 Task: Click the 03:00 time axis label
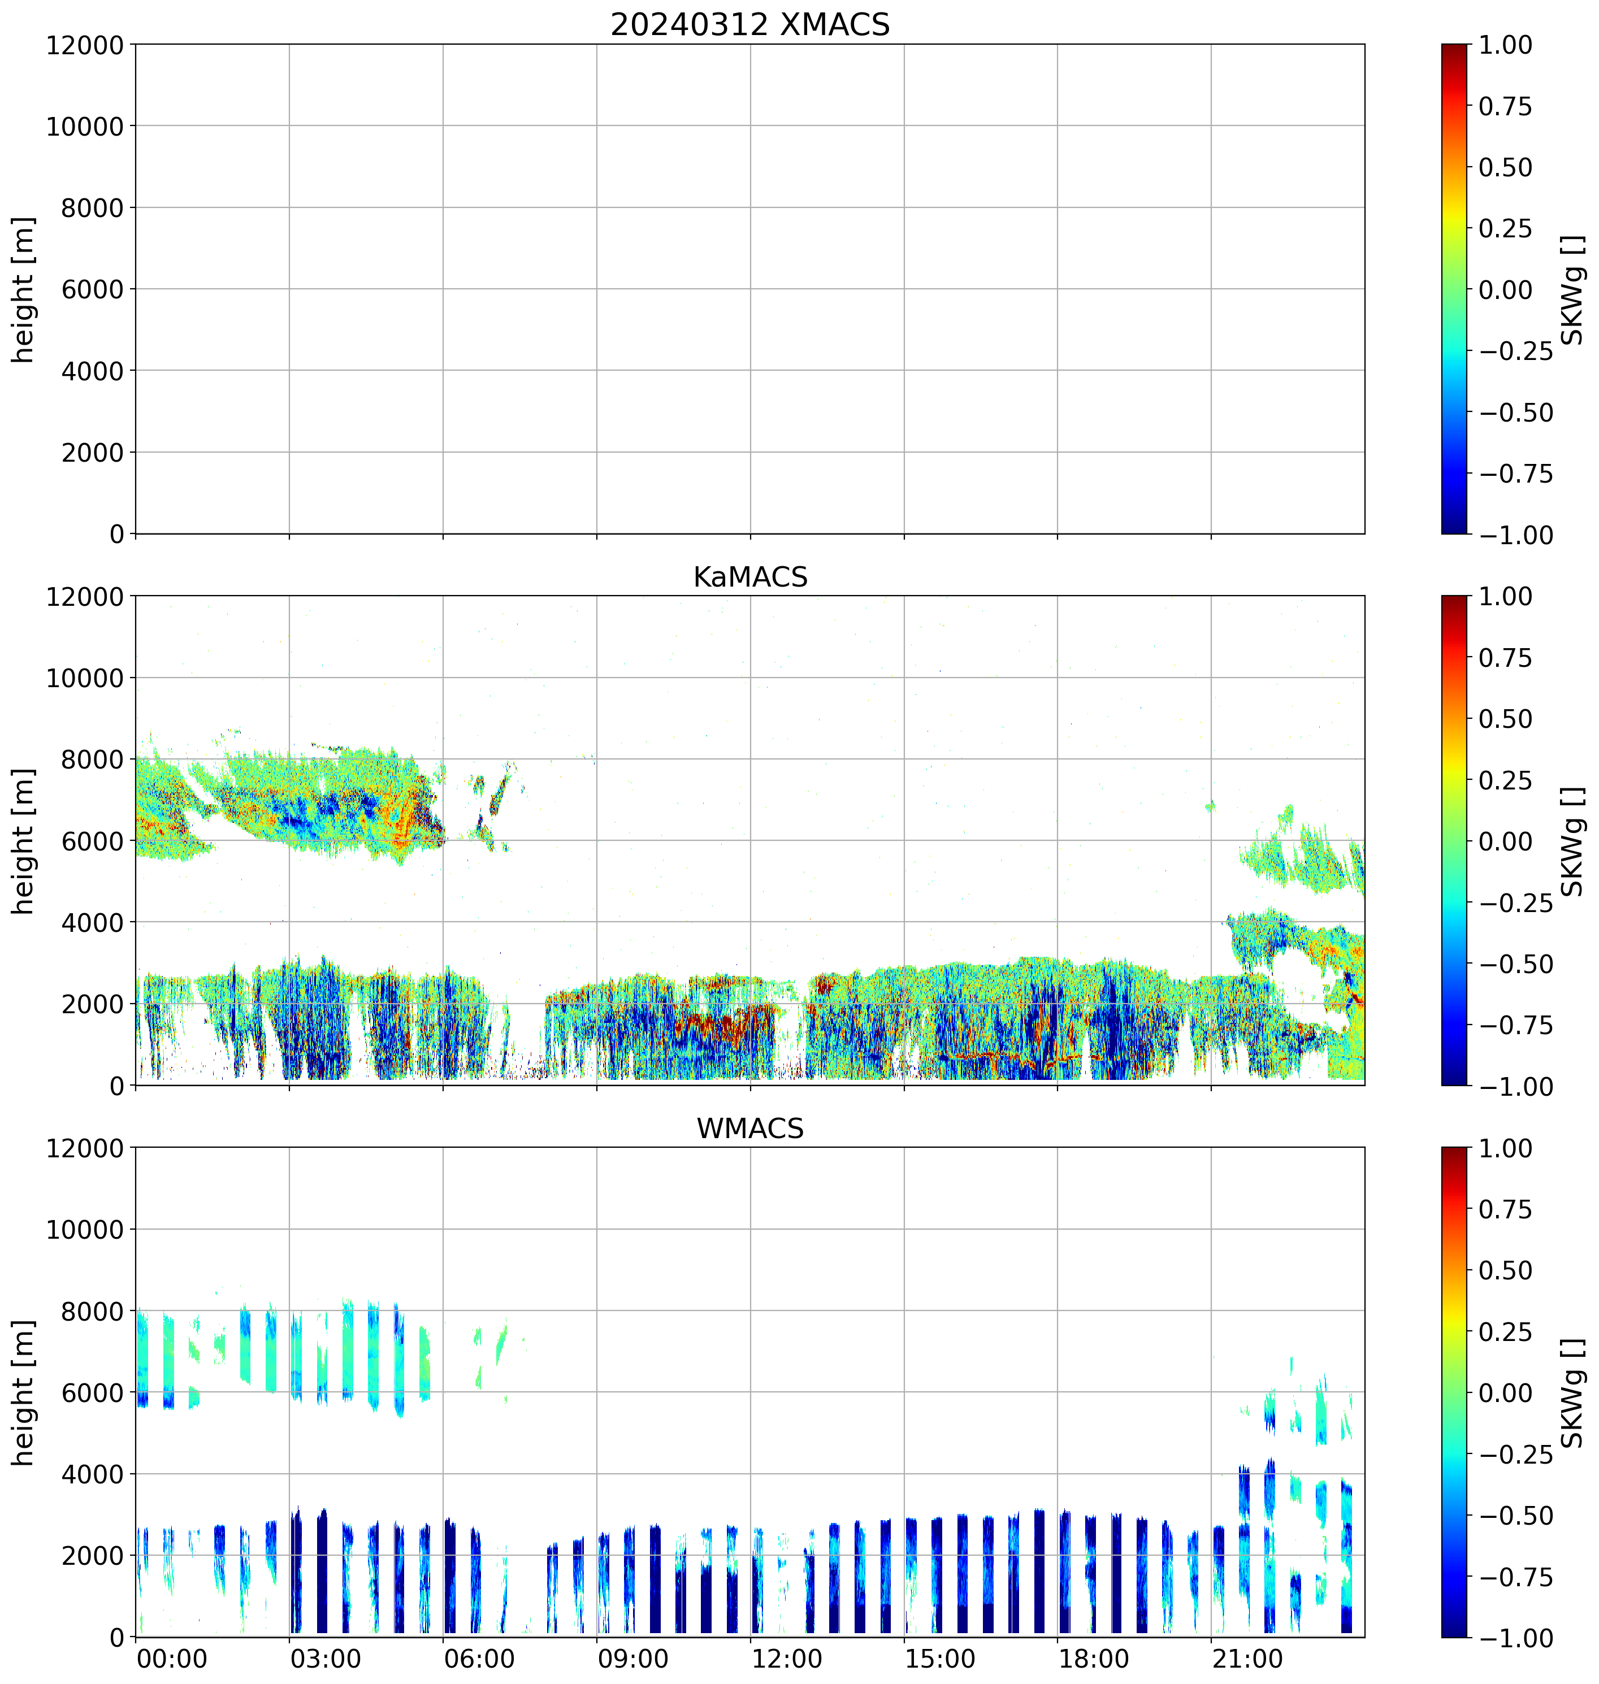326,1659
